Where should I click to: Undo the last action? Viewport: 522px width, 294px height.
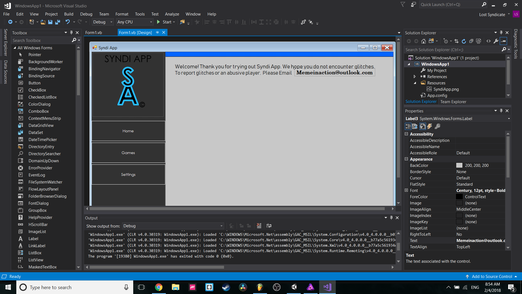pyautogui.click(x=67, y=22)
